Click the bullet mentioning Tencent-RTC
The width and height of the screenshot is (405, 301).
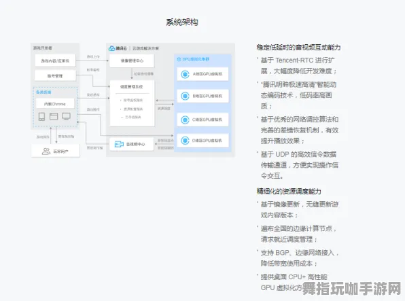(297, 66)
